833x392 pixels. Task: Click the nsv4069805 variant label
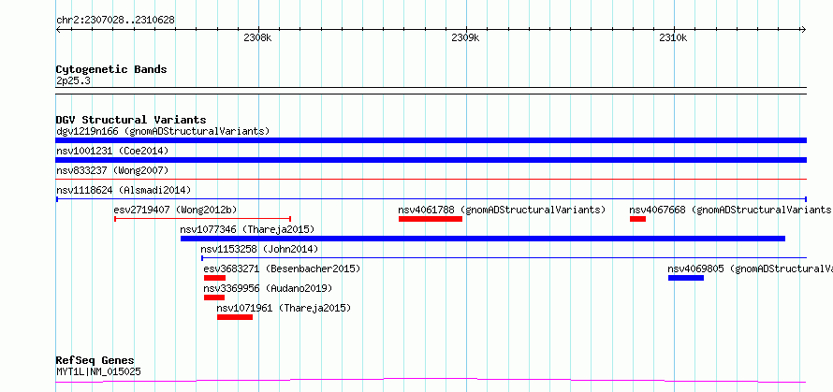click(x=750, y=269)
